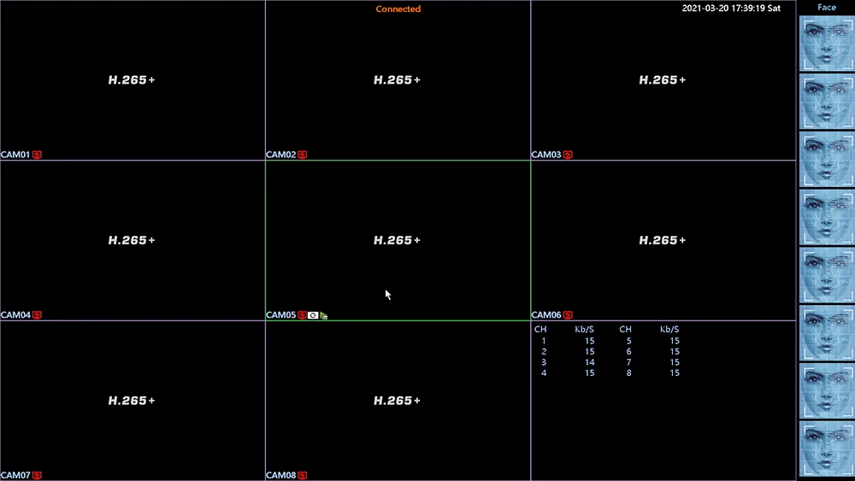Select the CAM07 video pane
The width and height of the screenshot is (855, 481).
click(133, 401)
